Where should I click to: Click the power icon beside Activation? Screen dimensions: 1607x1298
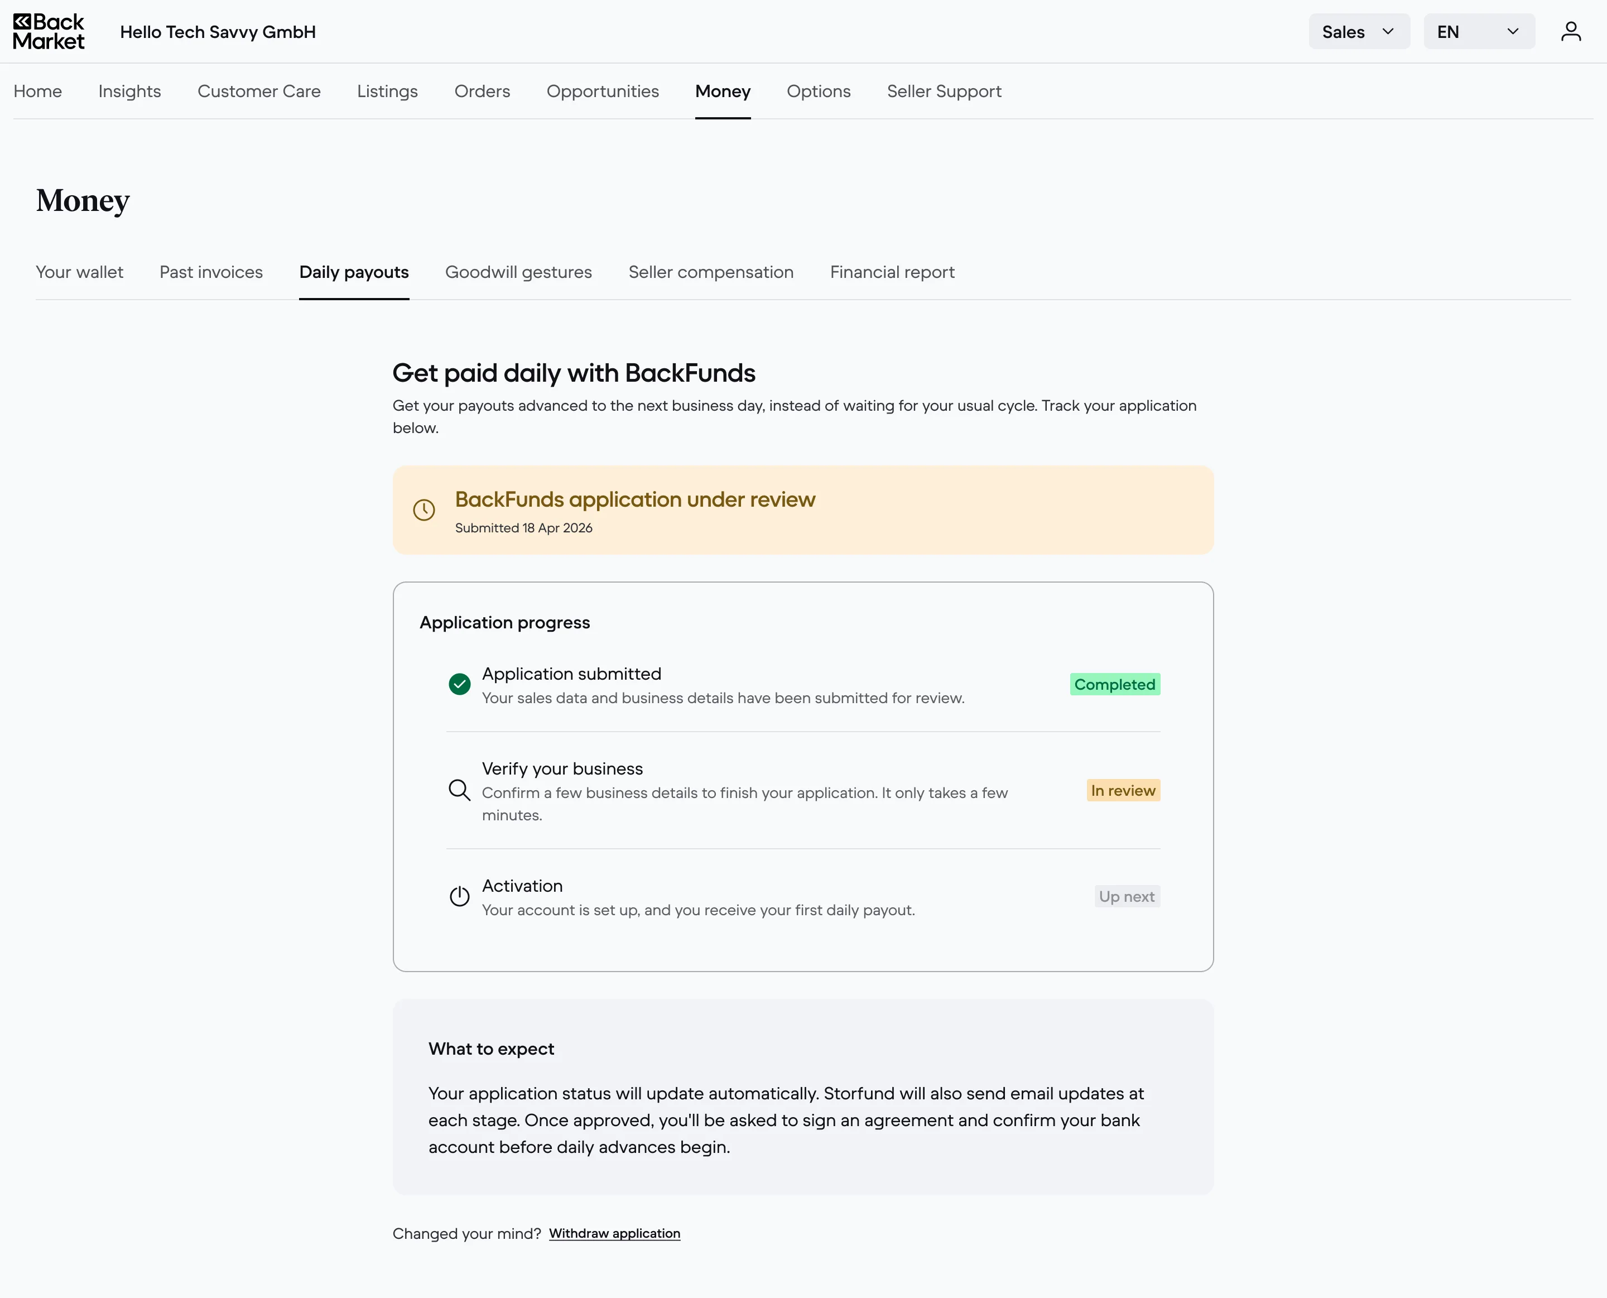(x=460, y=896)
